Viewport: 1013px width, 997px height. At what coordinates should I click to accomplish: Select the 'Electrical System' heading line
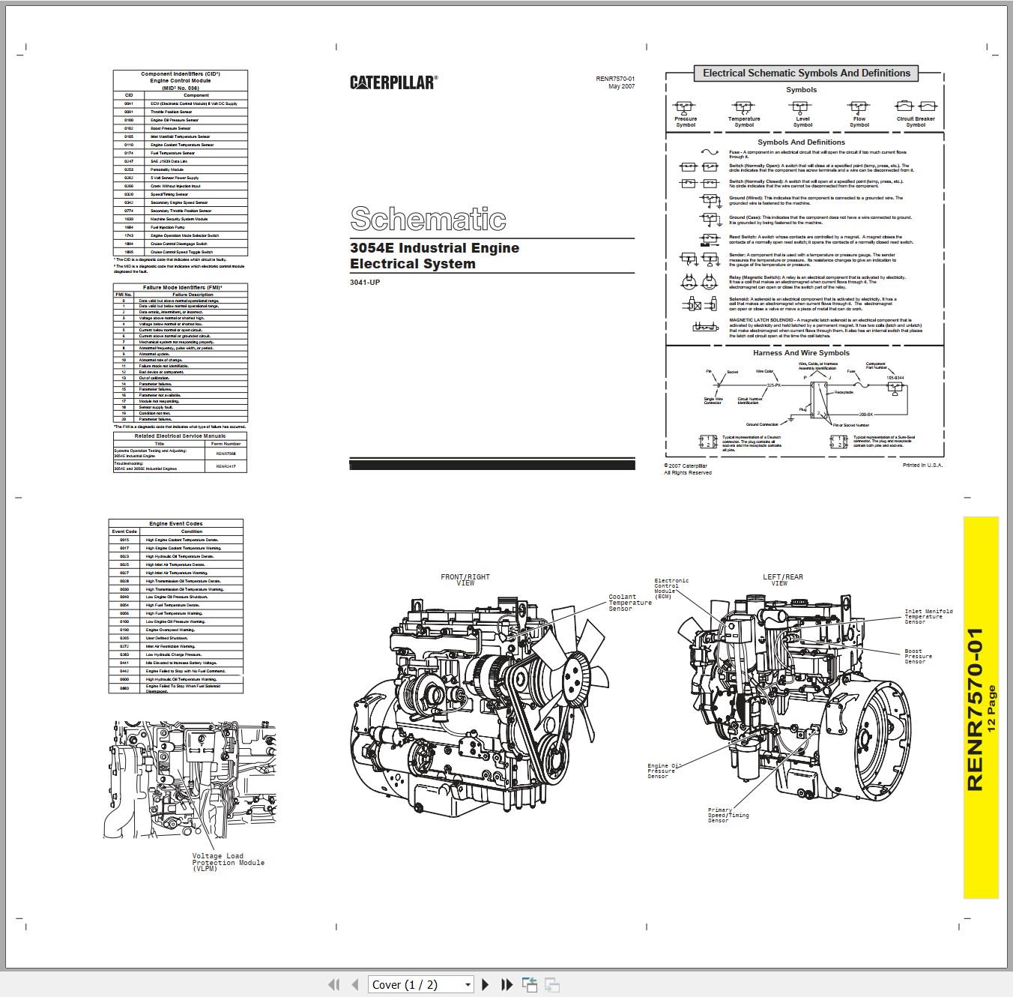[x=413, y=264]
